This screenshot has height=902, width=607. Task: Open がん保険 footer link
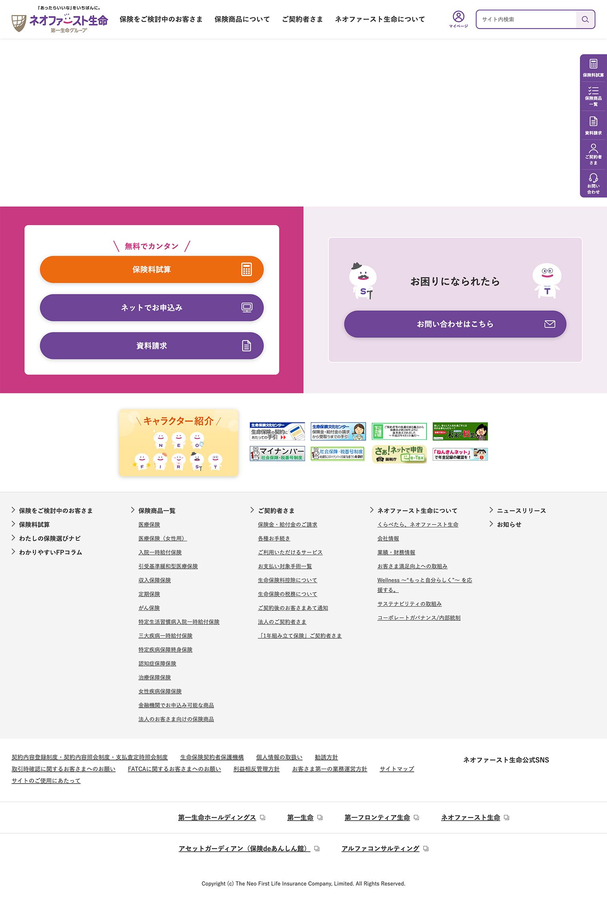tap(149, 608)
